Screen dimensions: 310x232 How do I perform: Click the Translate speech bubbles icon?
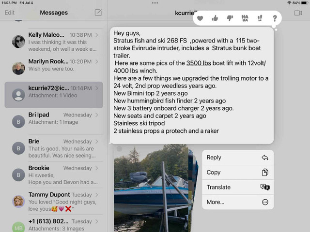265,187
